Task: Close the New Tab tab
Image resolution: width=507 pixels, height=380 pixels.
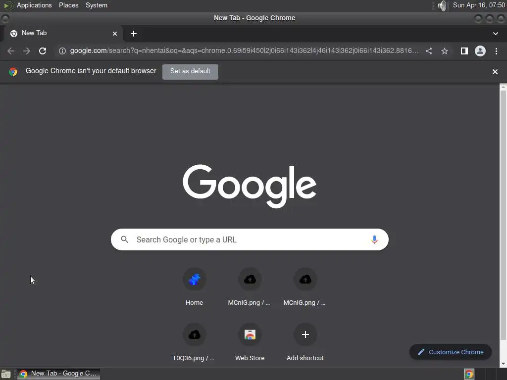Action: 115,34
